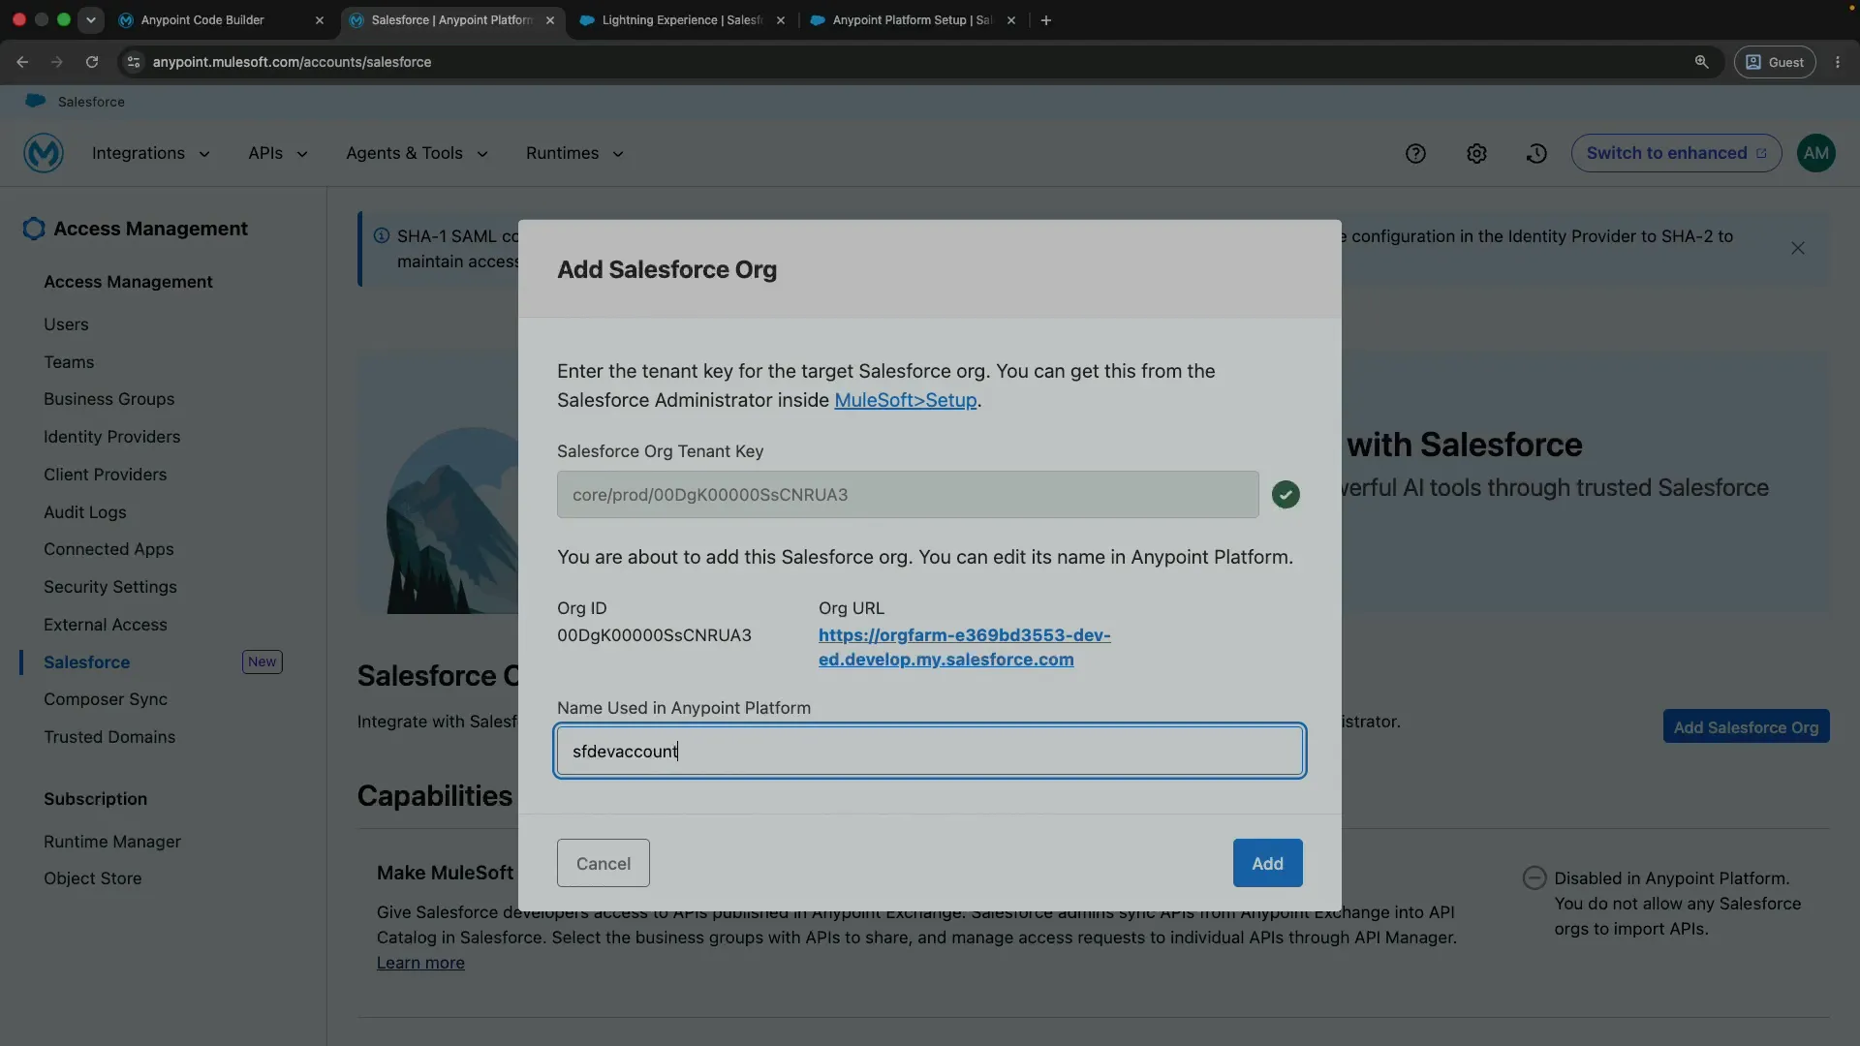This screenshot has width=1860, height=1046.
Task: Switch to Anypoint Platform Setup tab
Action: point(911,20)
